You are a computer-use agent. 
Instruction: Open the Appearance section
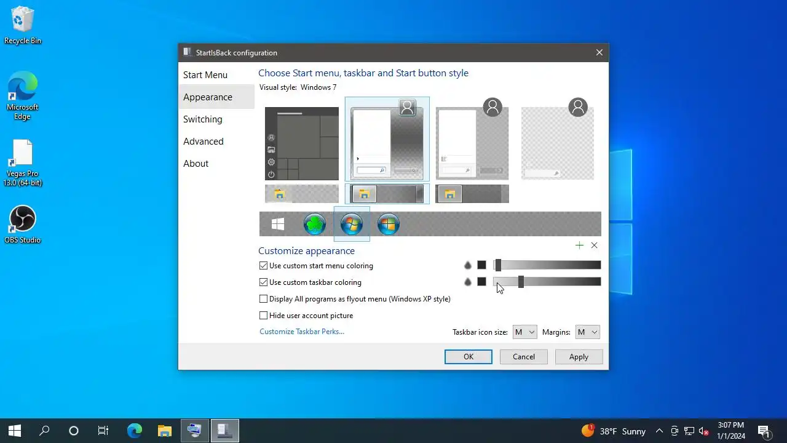tap(216, 97)
